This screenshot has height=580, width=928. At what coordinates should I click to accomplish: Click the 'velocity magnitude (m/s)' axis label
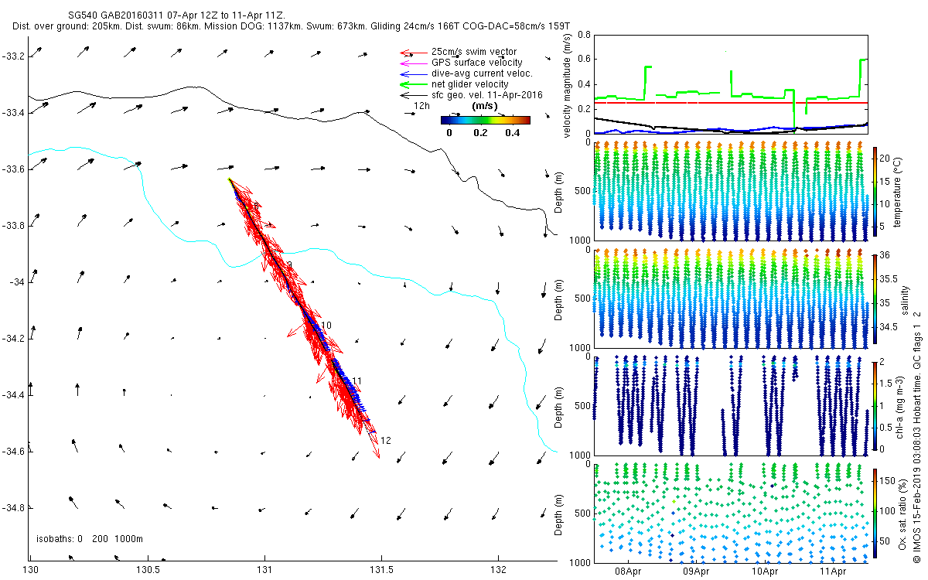[x=567, y=84]
